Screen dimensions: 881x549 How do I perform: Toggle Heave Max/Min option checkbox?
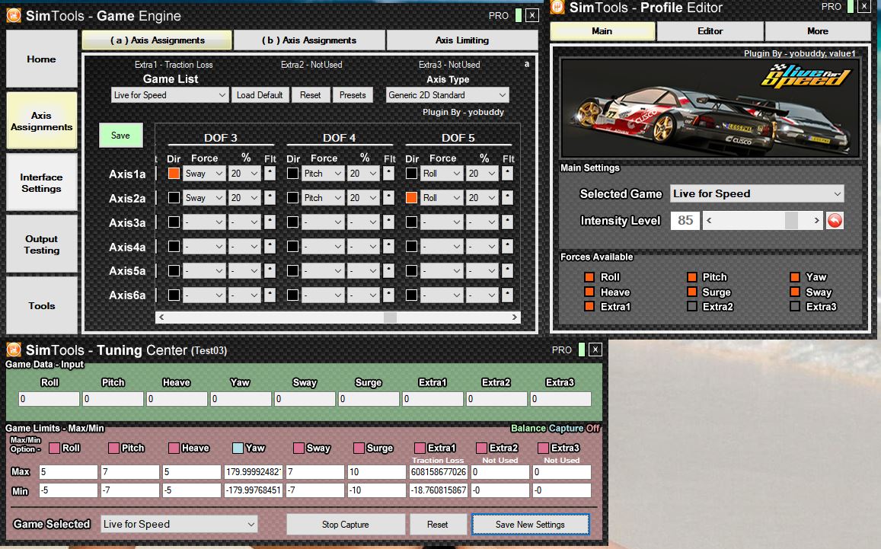click(174, 448)
